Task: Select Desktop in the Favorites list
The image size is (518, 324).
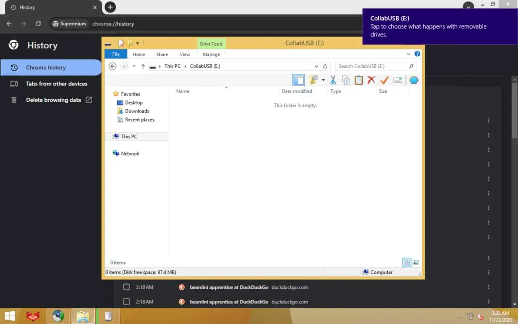Action: (x=134, y=102)
